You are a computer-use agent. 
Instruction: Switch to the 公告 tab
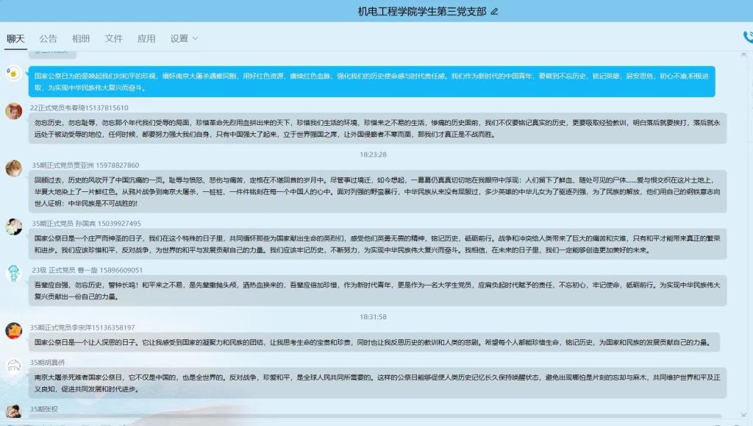tap(48, 39)
